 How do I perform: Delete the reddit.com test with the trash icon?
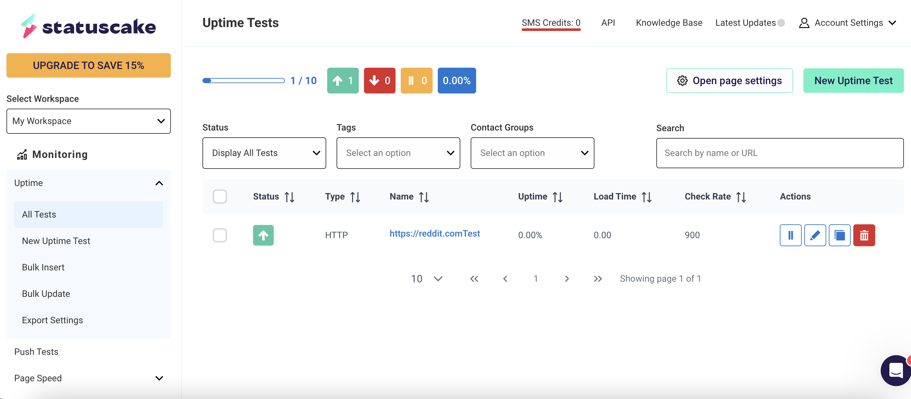(864, 235)
